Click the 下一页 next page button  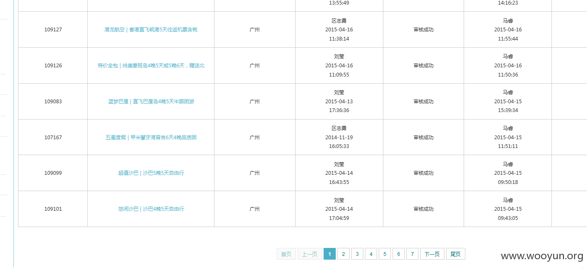click(432, 254)
